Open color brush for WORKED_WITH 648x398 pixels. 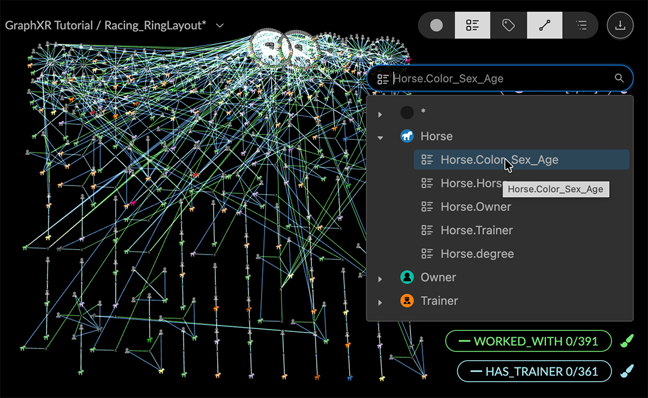(625, 342)
